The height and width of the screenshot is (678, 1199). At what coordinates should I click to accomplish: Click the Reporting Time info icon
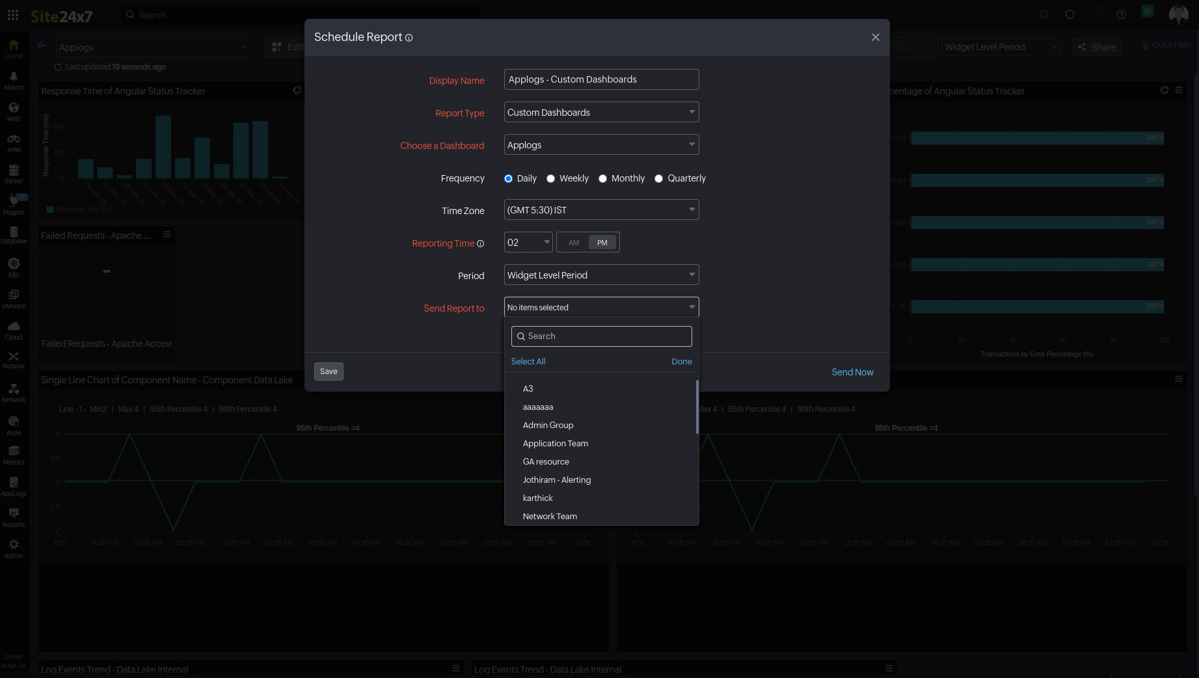point(481,244)
